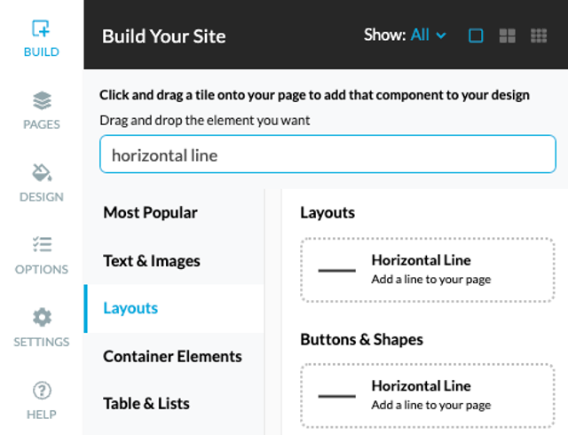Click Horizontal Line tile under Buttons & Shapes

(x=428, y=396)
